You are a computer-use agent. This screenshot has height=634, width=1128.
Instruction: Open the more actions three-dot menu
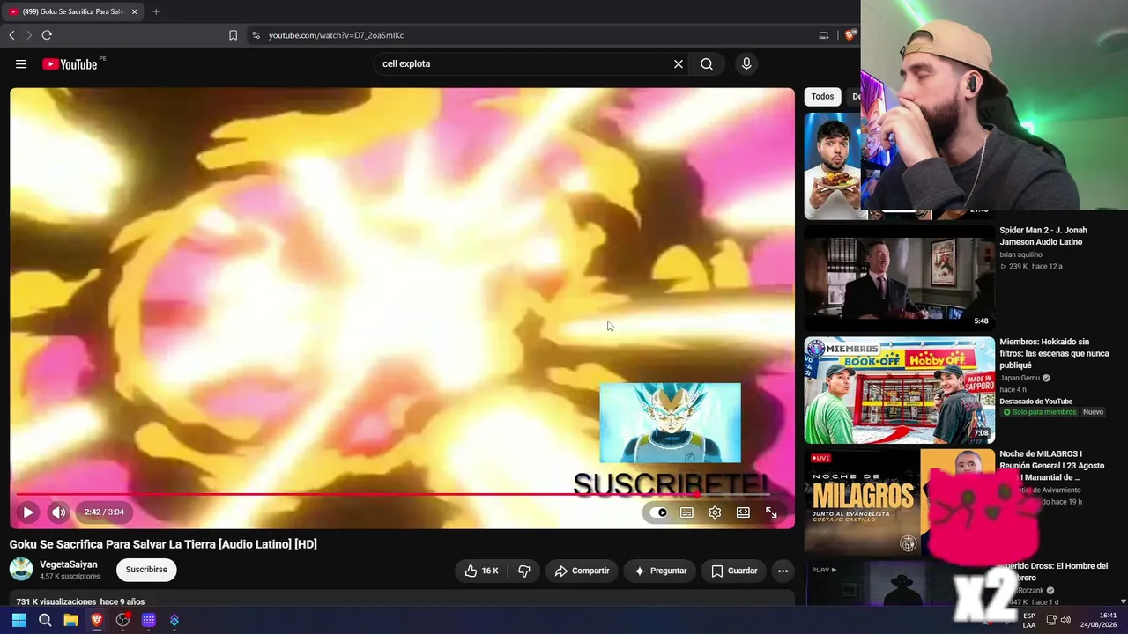coord(783,571)
